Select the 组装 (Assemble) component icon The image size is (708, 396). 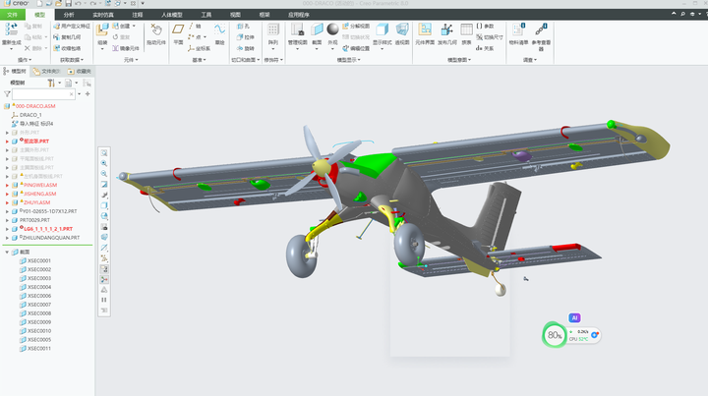102,30
